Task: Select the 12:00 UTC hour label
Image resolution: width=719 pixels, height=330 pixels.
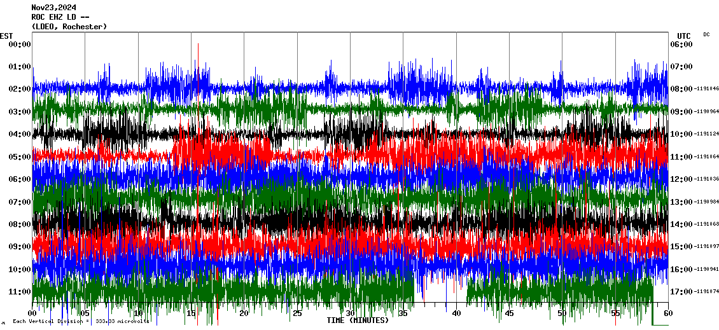Action: pyautogui.click(x=681, y=179)
